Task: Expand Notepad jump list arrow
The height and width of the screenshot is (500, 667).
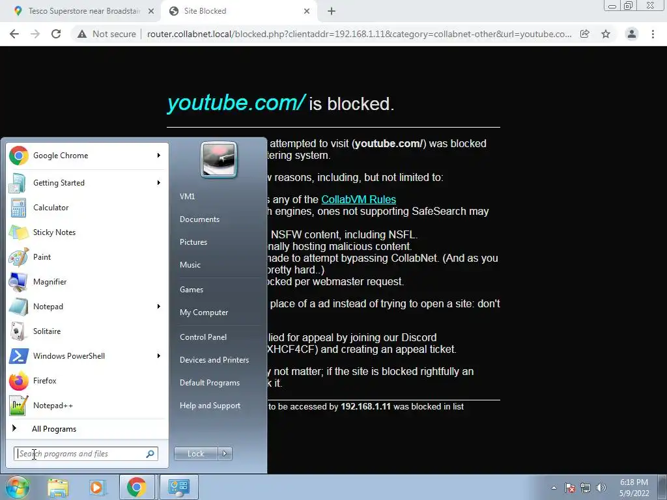Action: (x=159, y=307)
